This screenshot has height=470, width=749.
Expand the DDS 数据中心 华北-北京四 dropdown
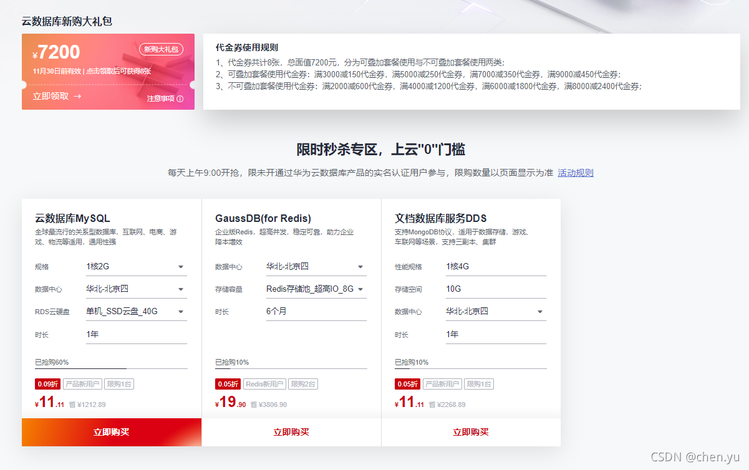496,312
